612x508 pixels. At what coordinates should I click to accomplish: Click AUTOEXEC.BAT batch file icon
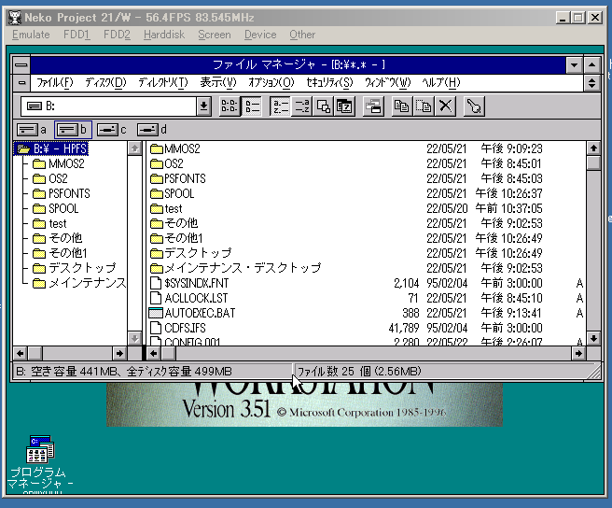pyautogui.click(x=156, y=313)
